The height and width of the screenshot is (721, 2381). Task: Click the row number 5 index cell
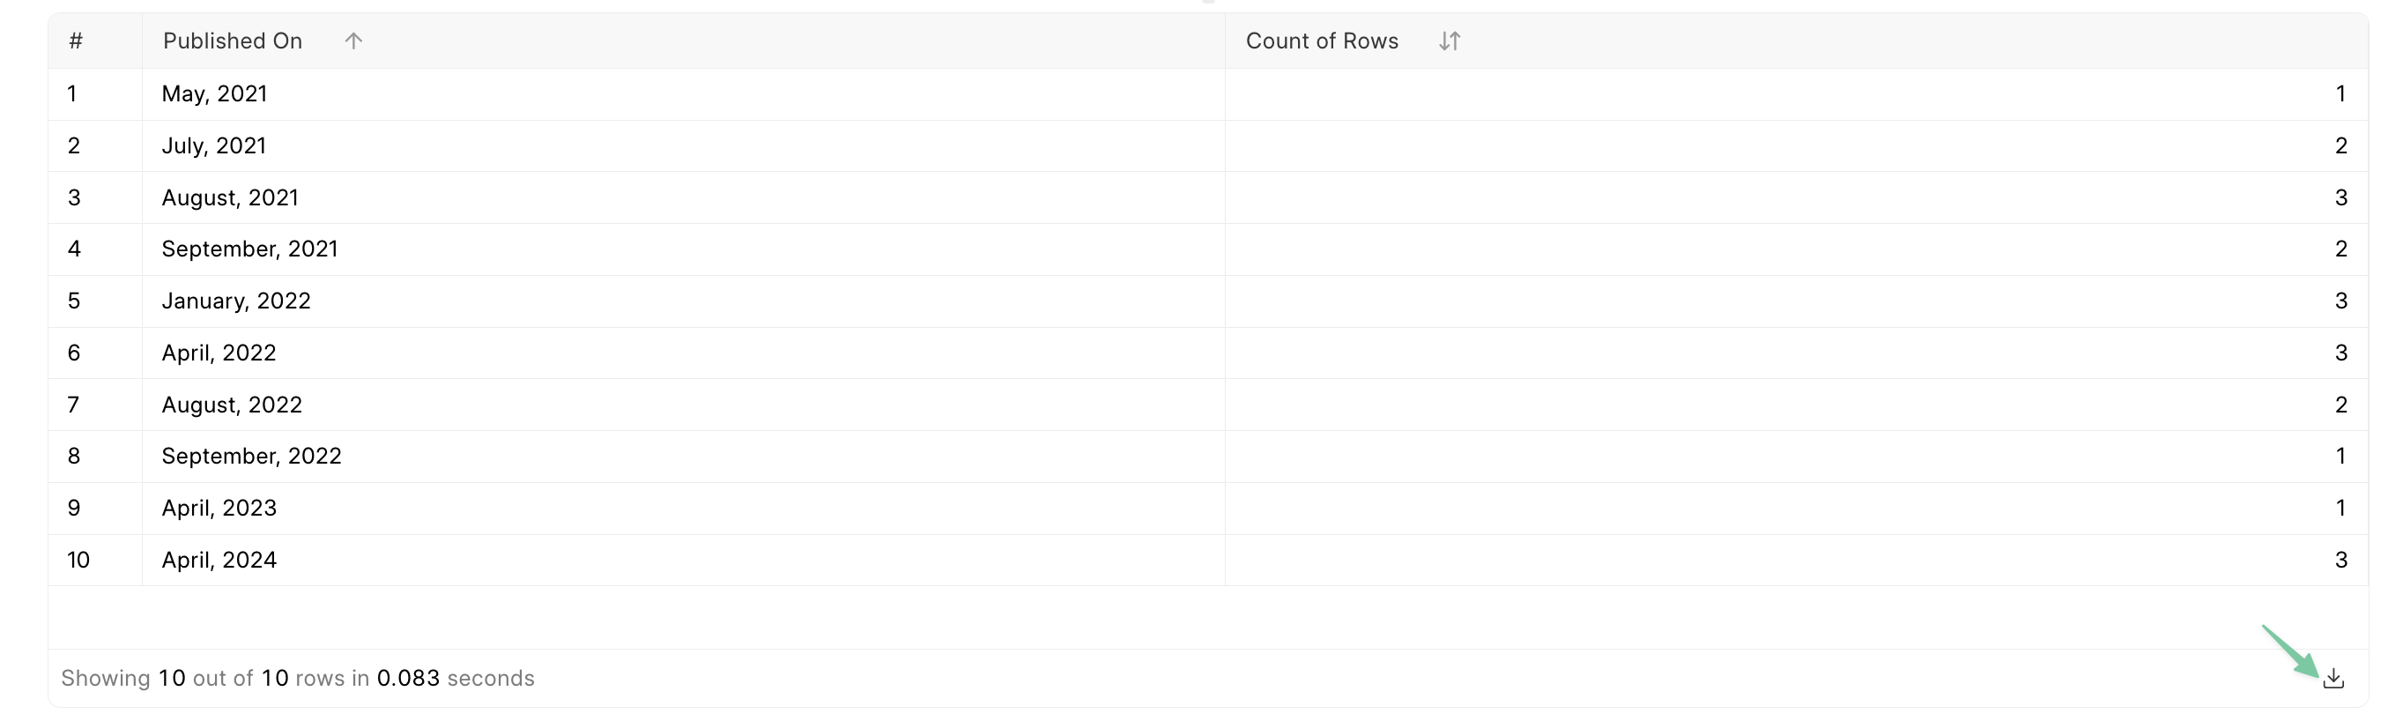coord(74,301)
